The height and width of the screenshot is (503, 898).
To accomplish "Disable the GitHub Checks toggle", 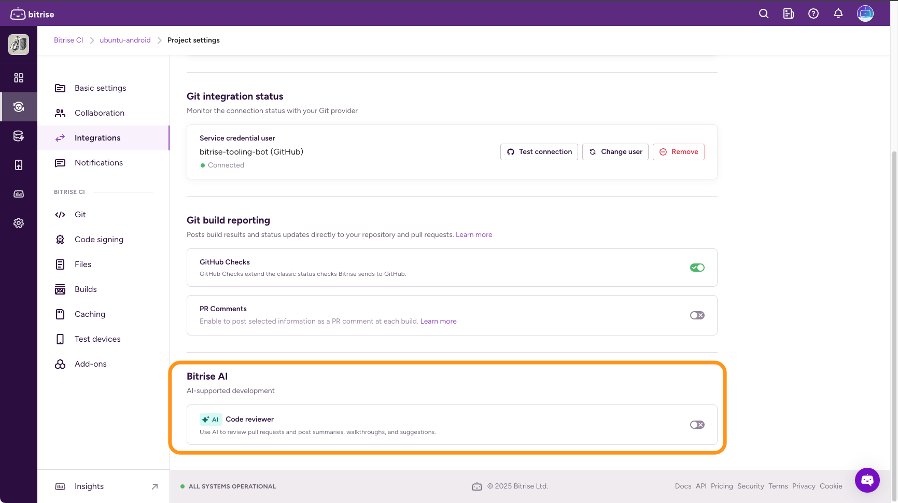I will (697, 268).
